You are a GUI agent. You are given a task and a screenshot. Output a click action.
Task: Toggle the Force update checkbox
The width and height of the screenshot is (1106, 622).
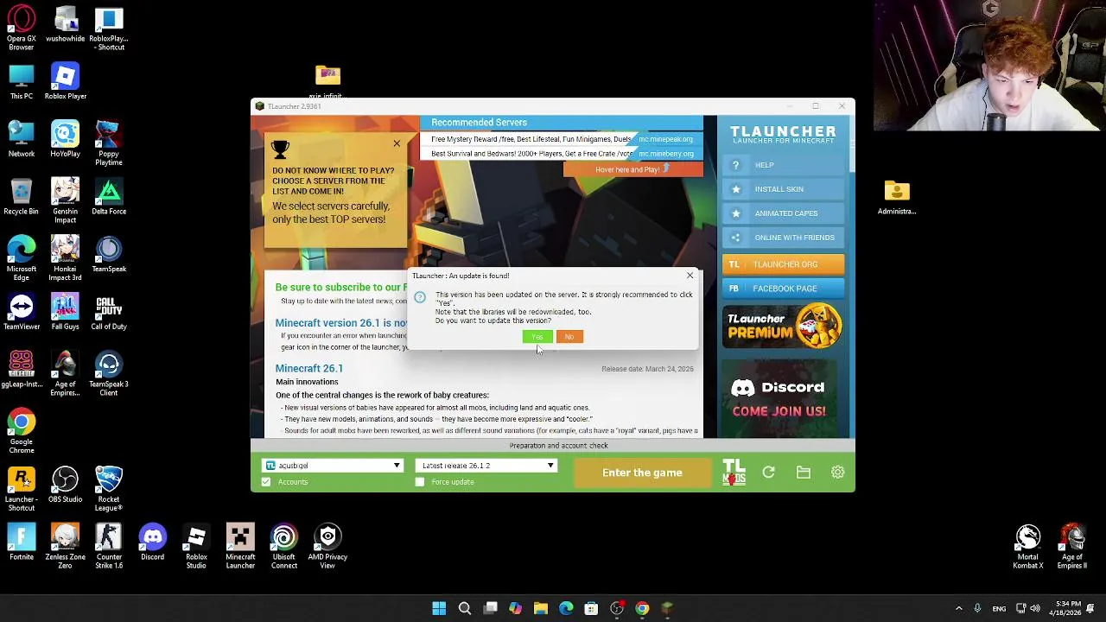point(420,482)
